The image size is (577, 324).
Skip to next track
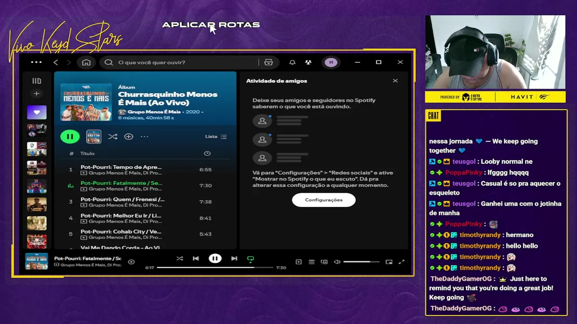234,258
